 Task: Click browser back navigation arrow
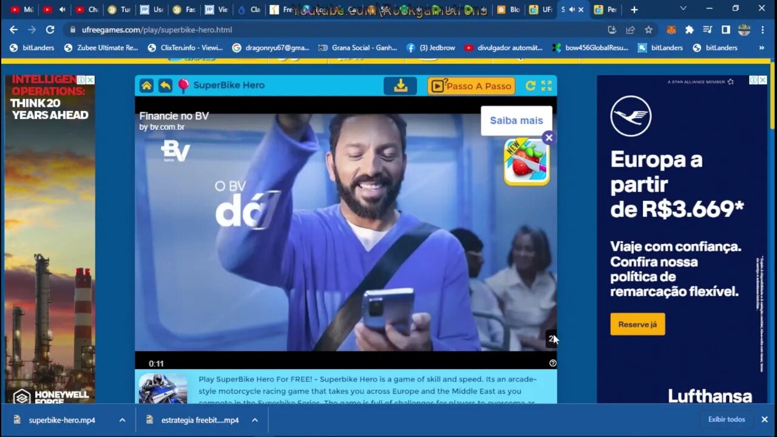click(13, 29)
